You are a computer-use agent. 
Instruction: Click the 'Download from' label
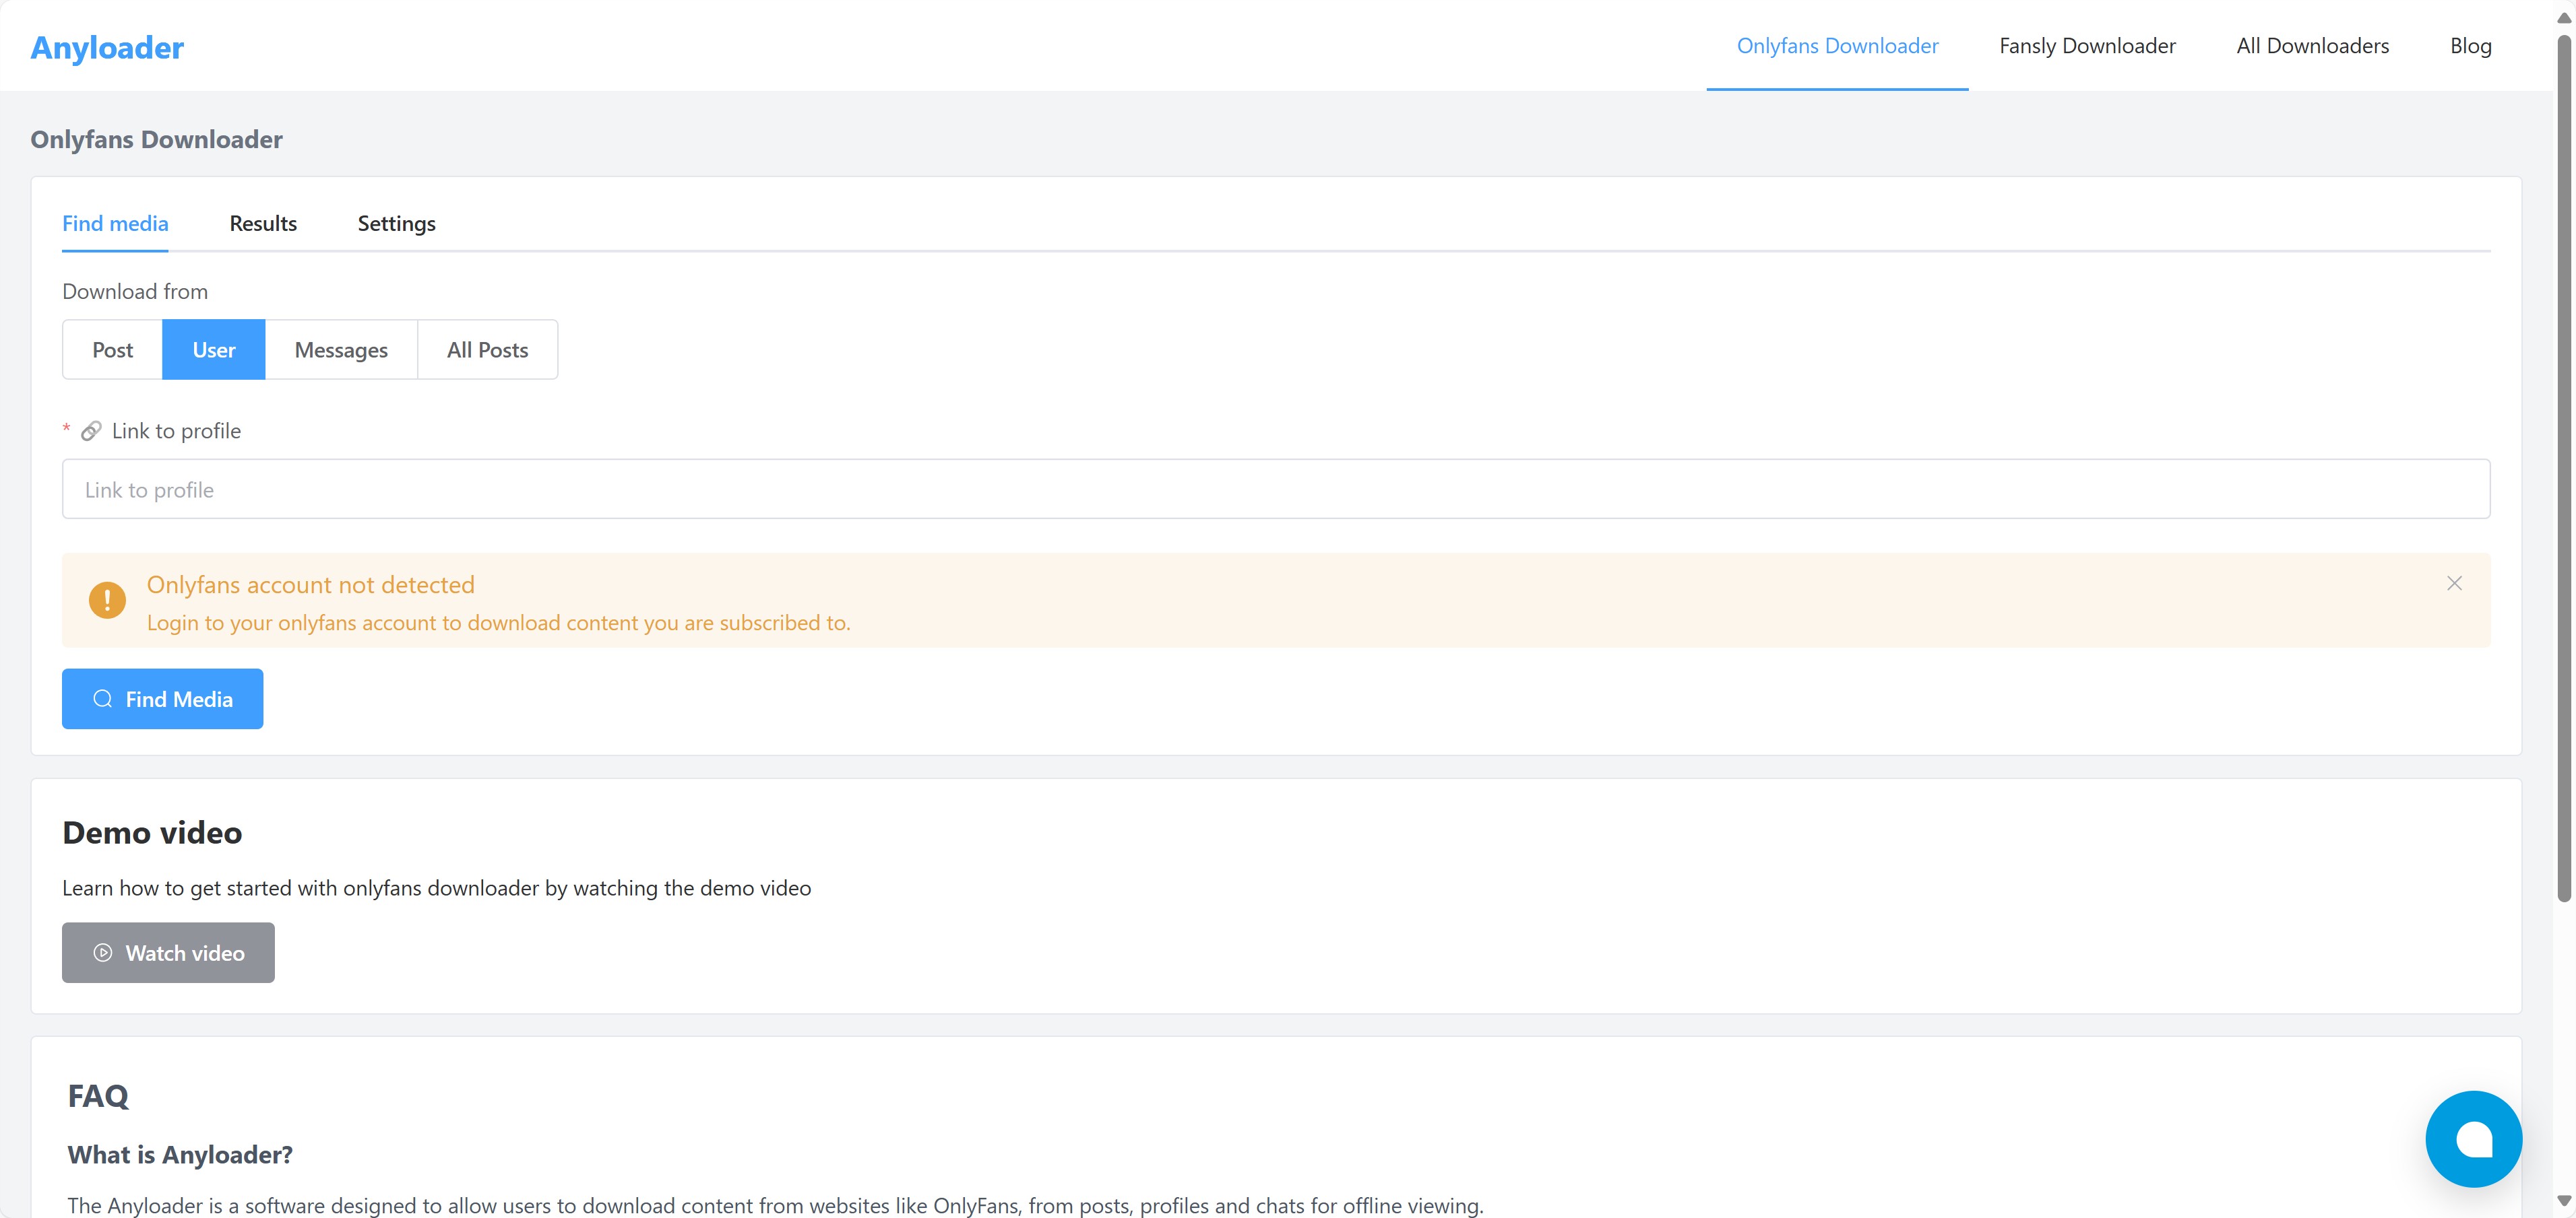pyautogui.click(x=135, y=291)
